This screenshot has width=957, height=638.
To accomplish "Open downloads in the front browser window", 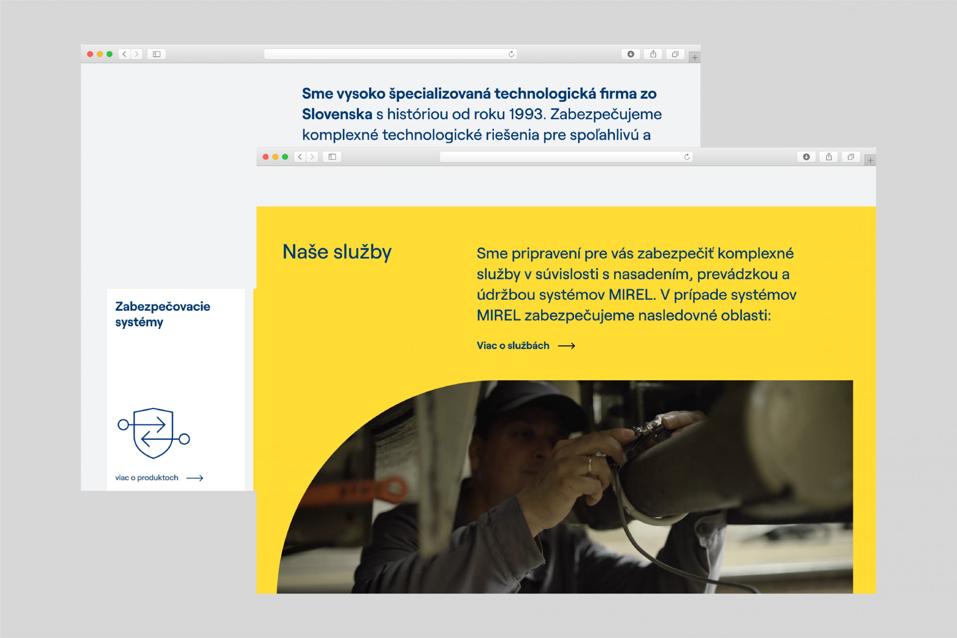I will pyautogui.click(x=806, y=157).
